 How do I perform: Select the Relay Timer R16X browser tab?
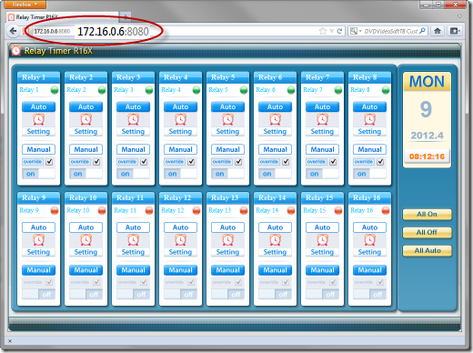[x=62, y=17]
